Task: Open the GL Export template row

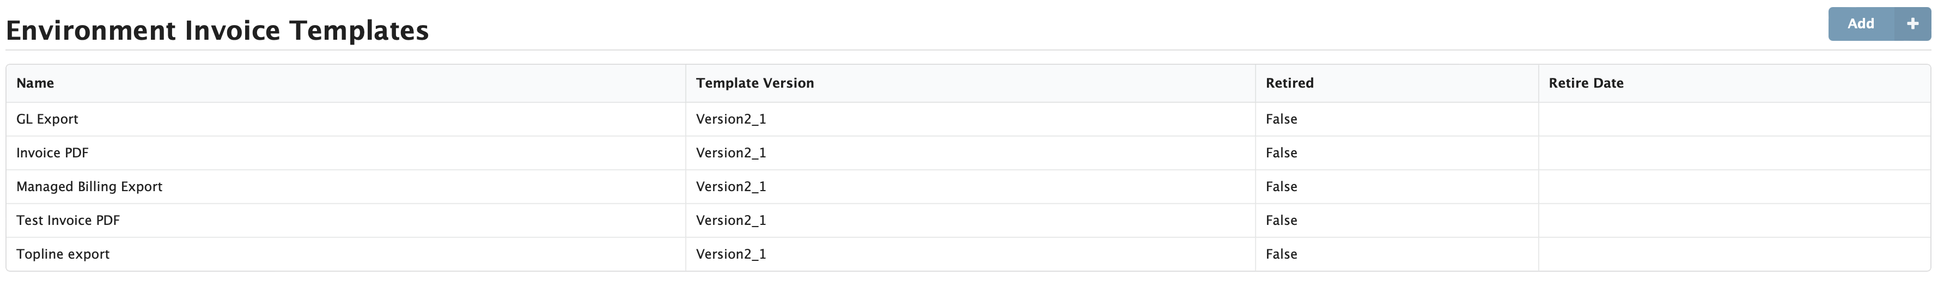Action: click(47, 119)
